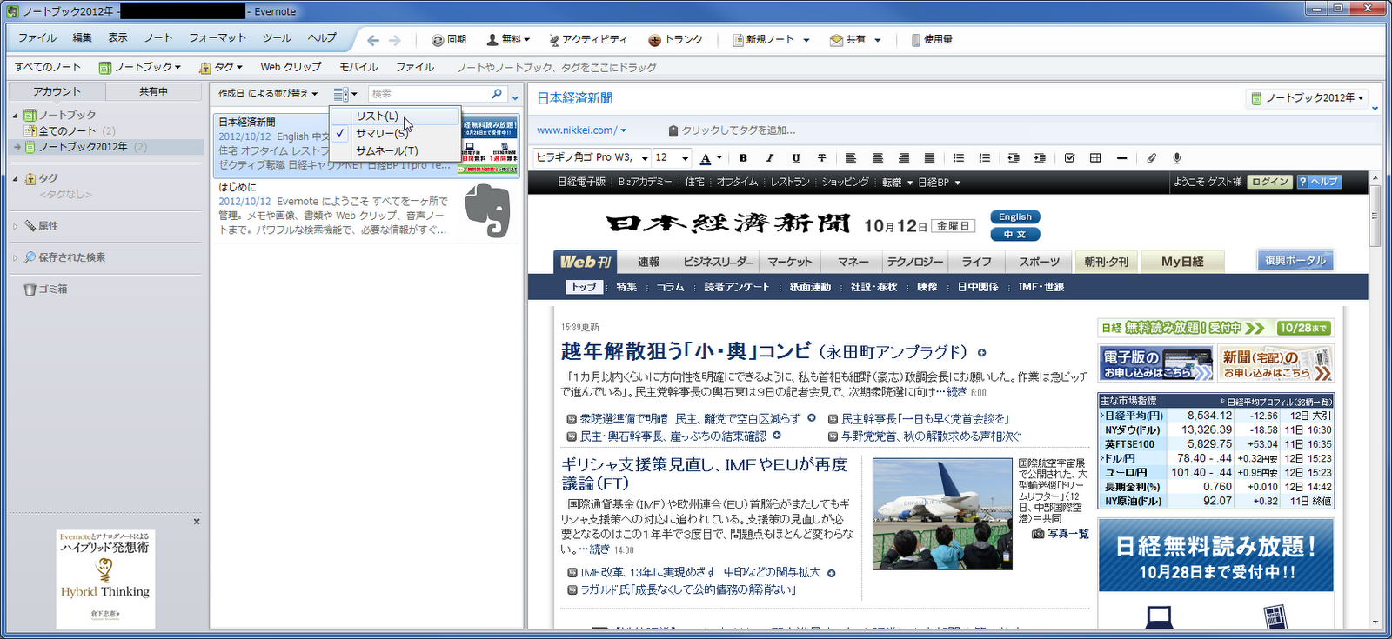
Task: Switch to the 共有中 tab
Action: point(153,91)
